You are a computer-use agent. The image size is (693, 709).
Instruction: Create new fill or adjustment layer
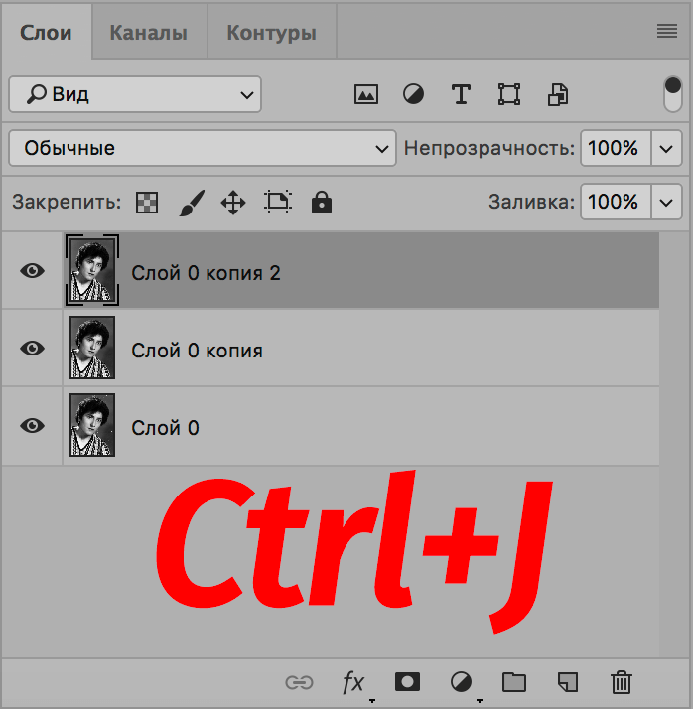coord(461,682)
